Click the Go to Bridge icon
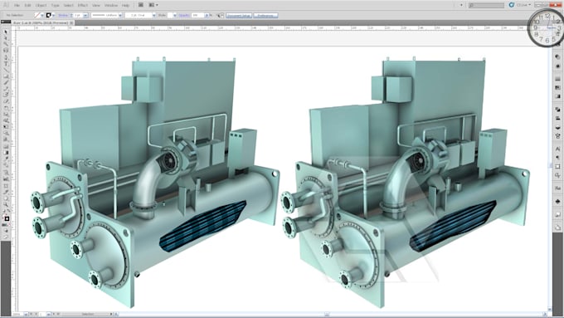564x318 pixels. 141,5
